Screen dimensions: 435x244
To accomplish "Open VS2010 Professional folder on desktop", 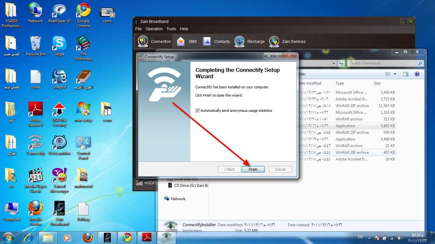I will point(12,15).
